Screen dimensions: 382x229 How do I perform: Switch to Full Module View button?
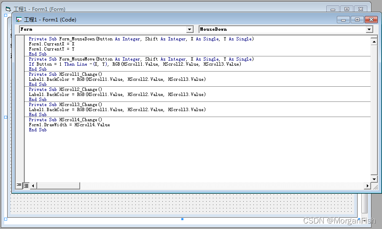[26, 186]
